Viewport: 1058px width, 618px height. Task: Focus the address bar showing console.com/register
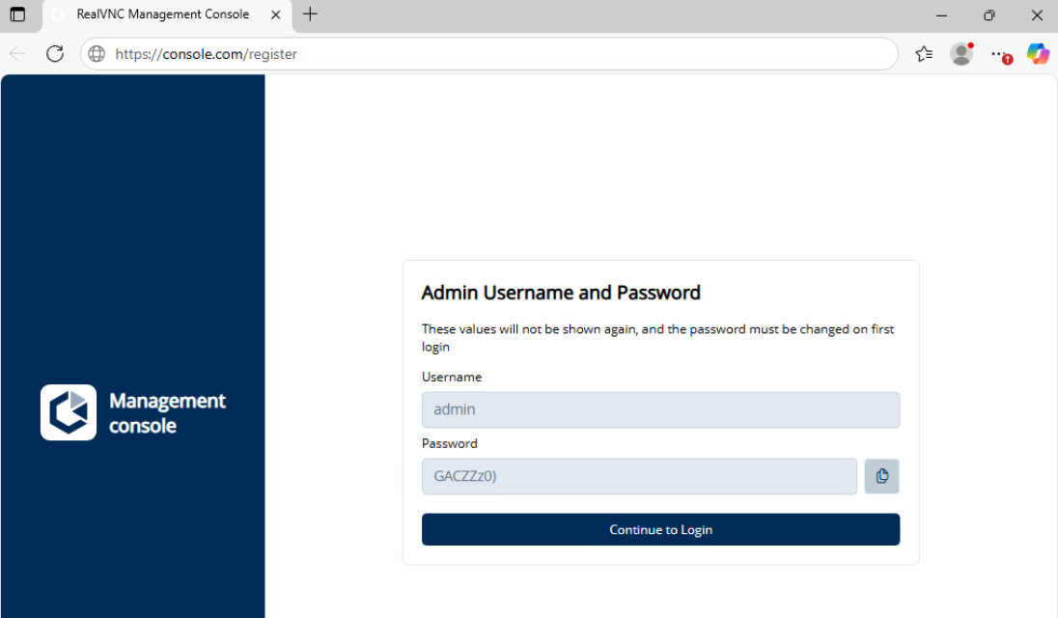pos(483,54)
